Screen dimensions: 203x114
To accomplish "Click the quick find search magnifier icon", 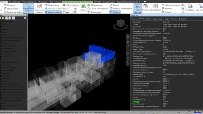I will click(75, 9).
